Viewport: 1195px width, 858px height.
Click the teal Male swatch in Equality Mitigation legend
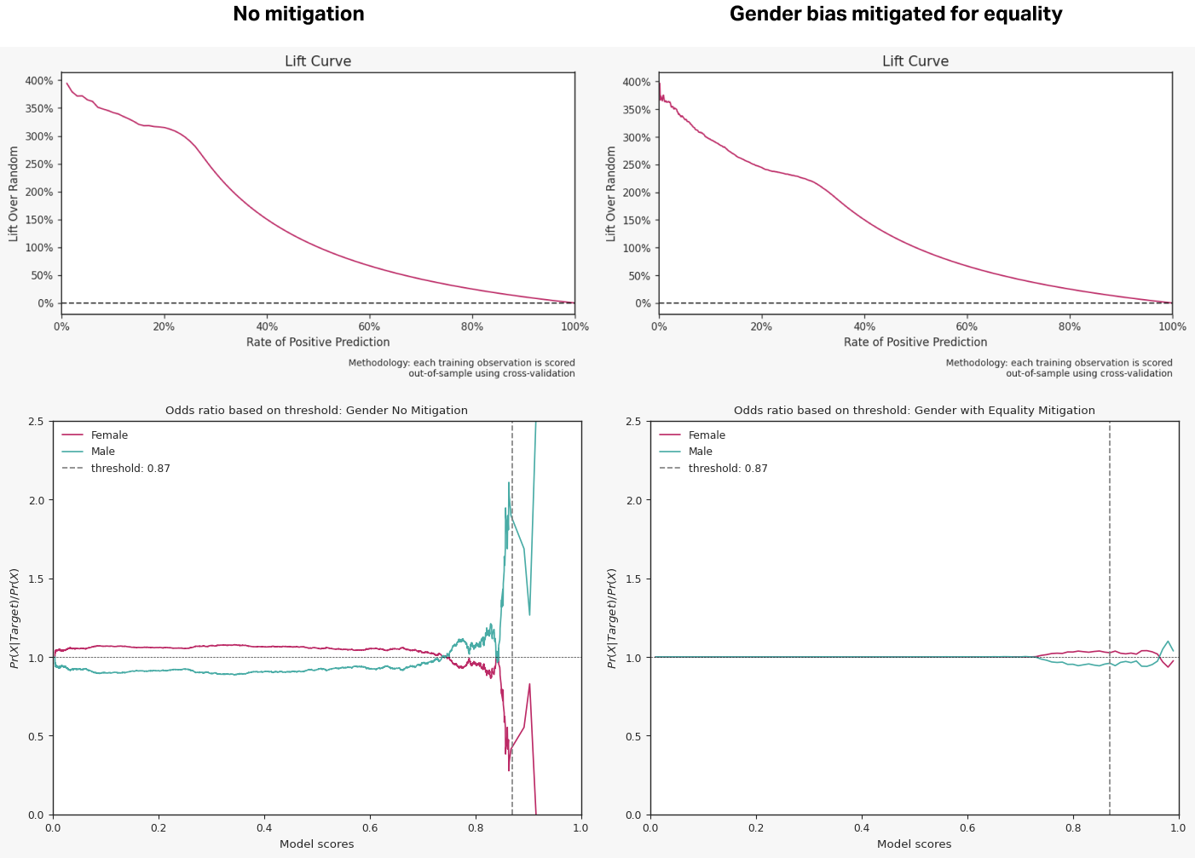(670, 452)
